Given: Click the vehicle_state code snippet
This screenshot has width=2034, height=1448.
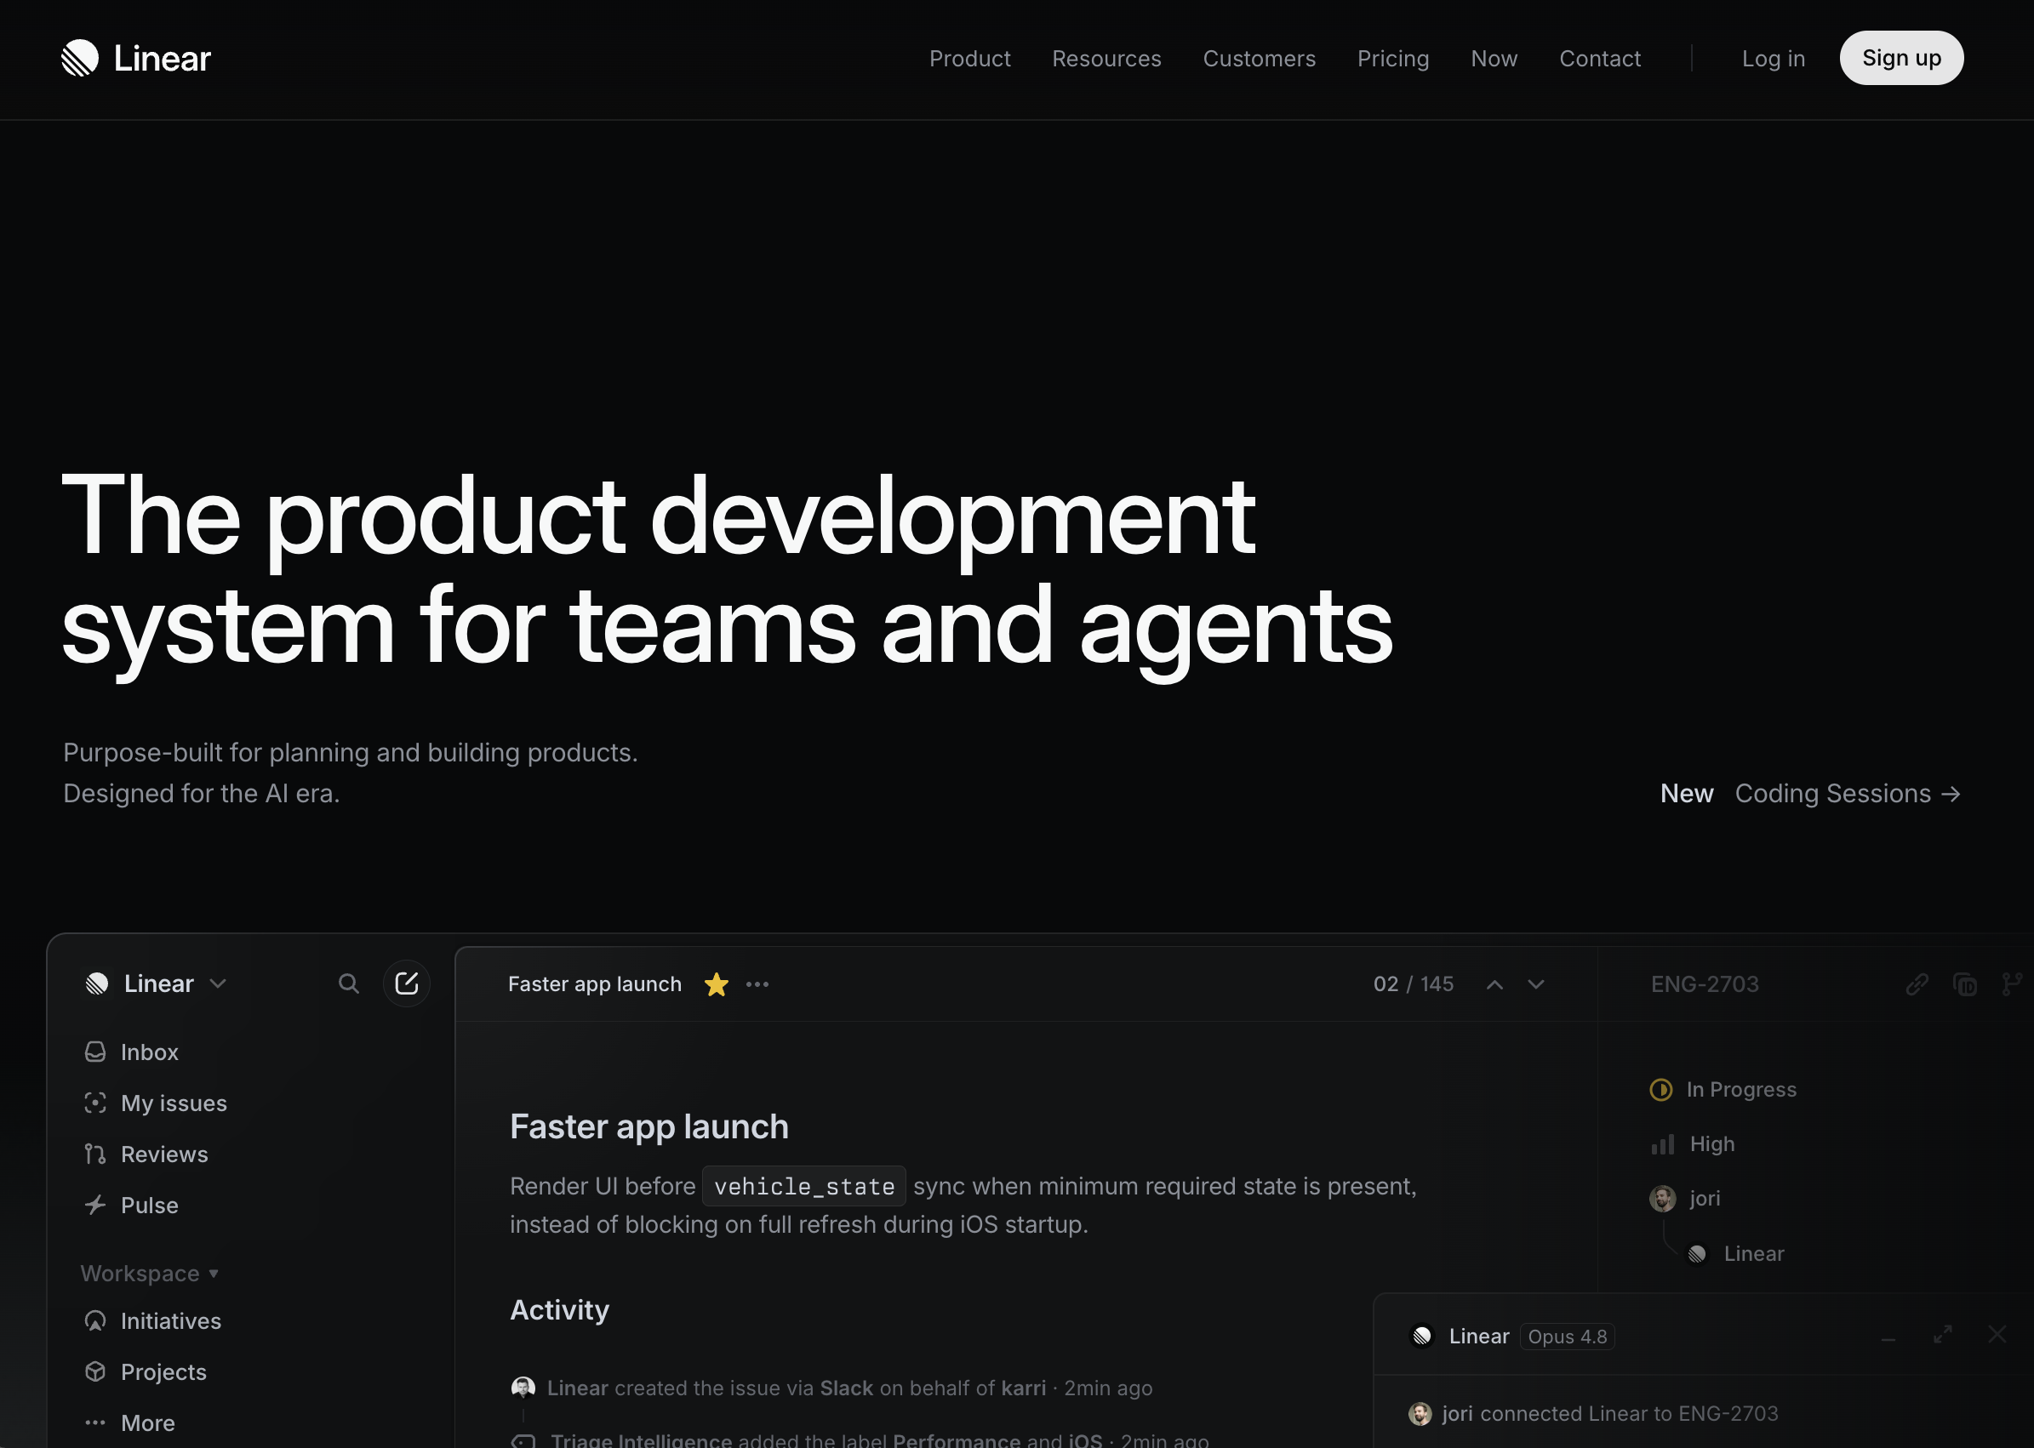Looking at the screenshot, I should (803, 1186).
